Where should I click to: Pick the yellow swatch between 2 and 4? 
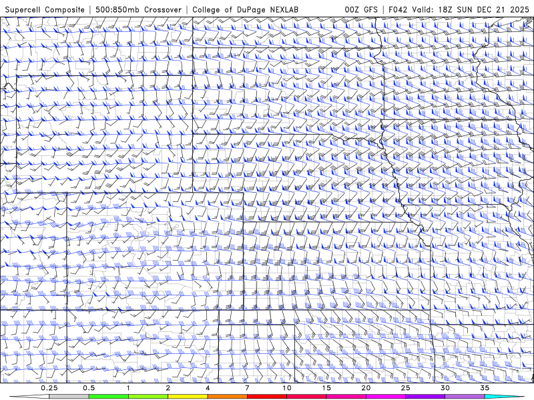188,397
